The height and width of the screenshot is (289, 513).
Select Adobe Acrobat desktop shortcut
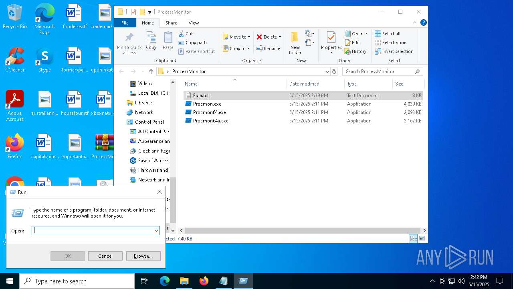(15, 106)
